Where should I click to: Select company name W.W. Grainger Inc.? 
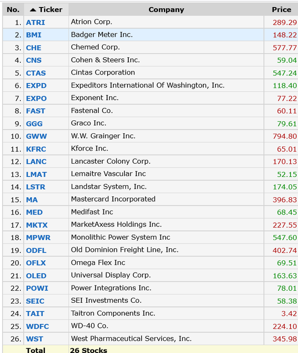tap(103, 136)
